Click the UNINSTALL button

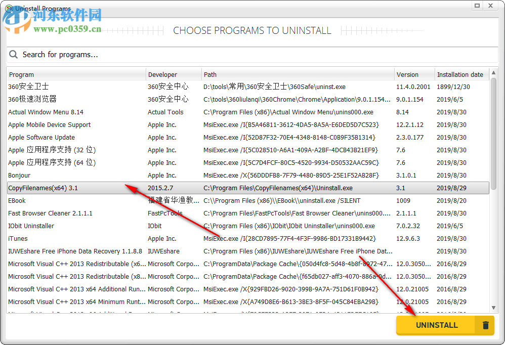pyautogui.click(x=445, y=325)
